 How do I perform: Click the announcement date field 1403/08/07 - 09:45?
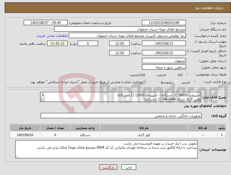[46, 23]
